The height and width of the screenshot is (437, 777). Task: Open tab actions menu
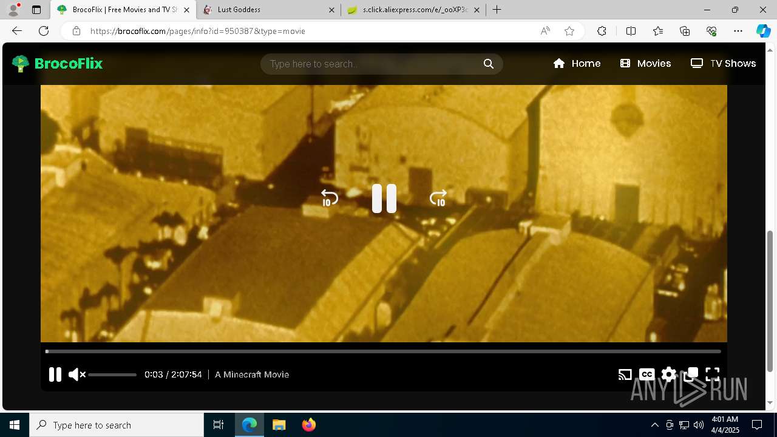(x=36, y=10)
